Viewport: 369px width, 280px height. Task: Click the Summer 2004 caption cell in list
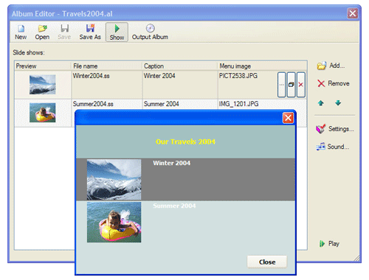pos(180,104)
